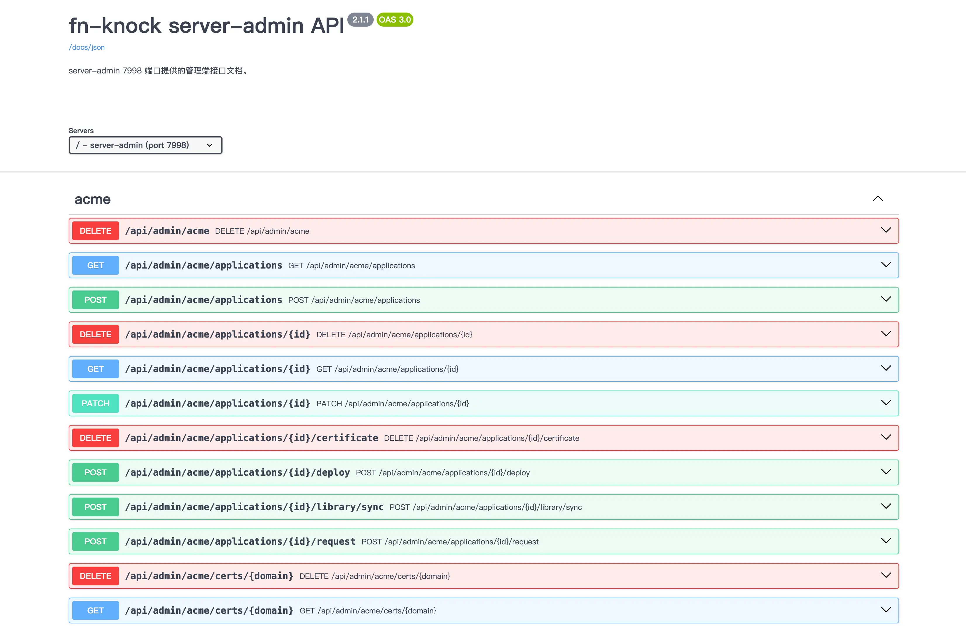Click DELETE badge of /api/admin/acme/certs/{domain}

(95, 576)
